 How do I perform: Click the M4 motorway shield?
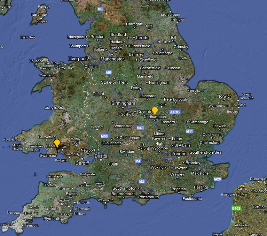(138, 161)
